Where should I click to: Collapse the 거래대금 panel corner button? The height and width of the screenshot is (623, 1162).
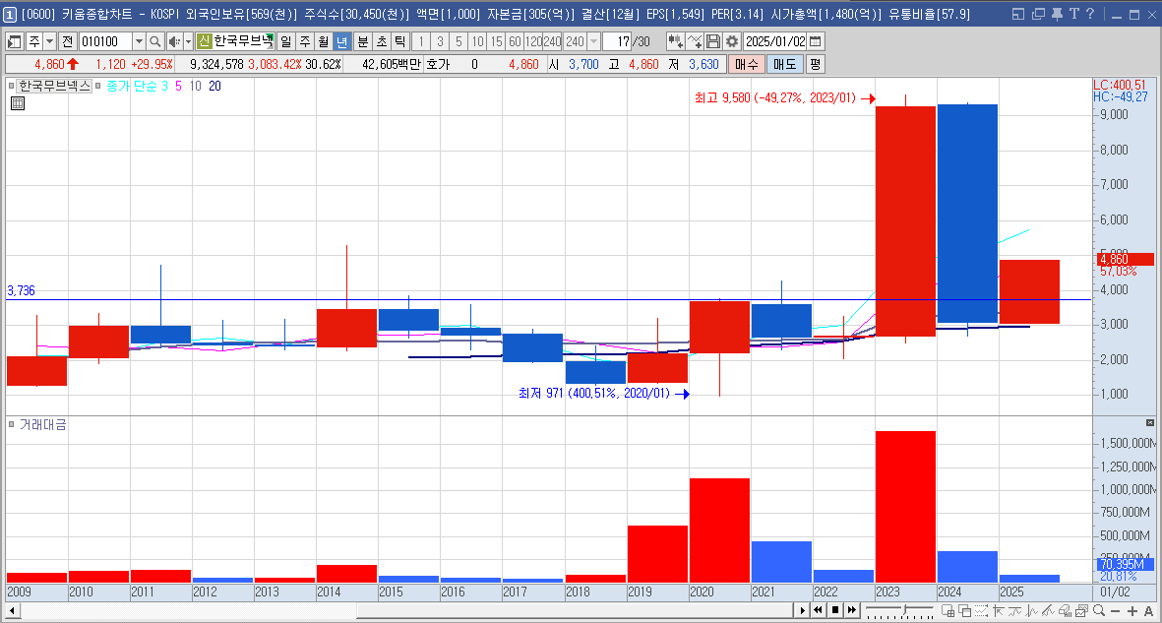pyautogui.click(x=1150, y=422)
